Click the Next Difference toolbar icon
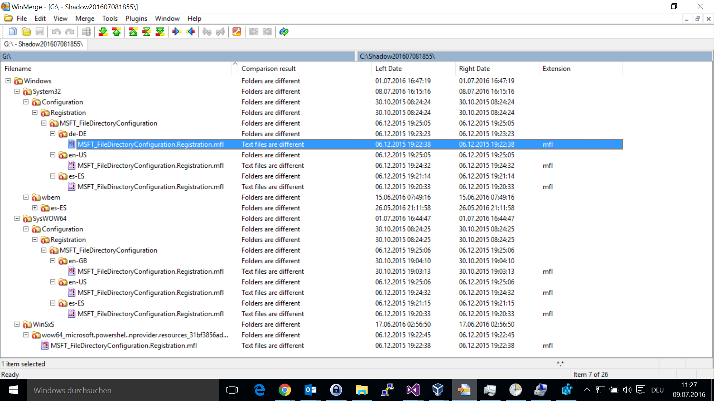This screenshot has width=714, height=401. [103, 32]
